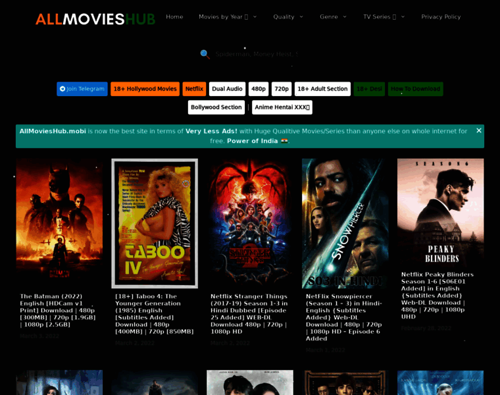
Task: Open the 18+ Adult Section button
Action: click(322, 89)
